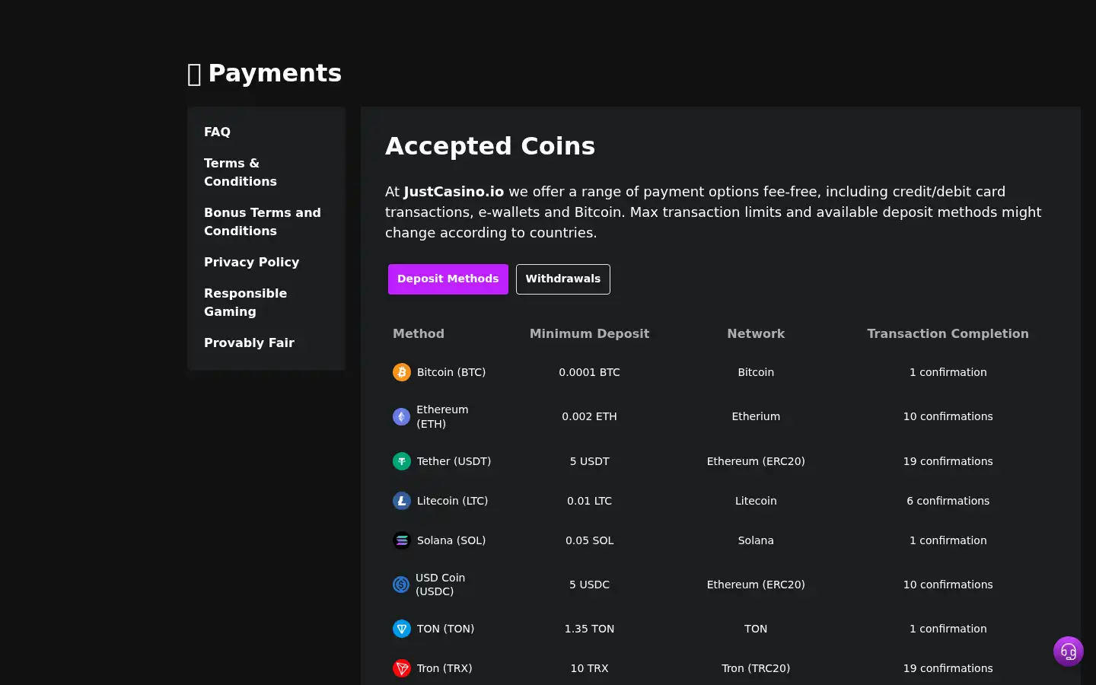Click the 0.002 ETH minimum deposit
The width and height of the screenshot is (1096, 685).
pyautogui.click(x=590, y=416)
